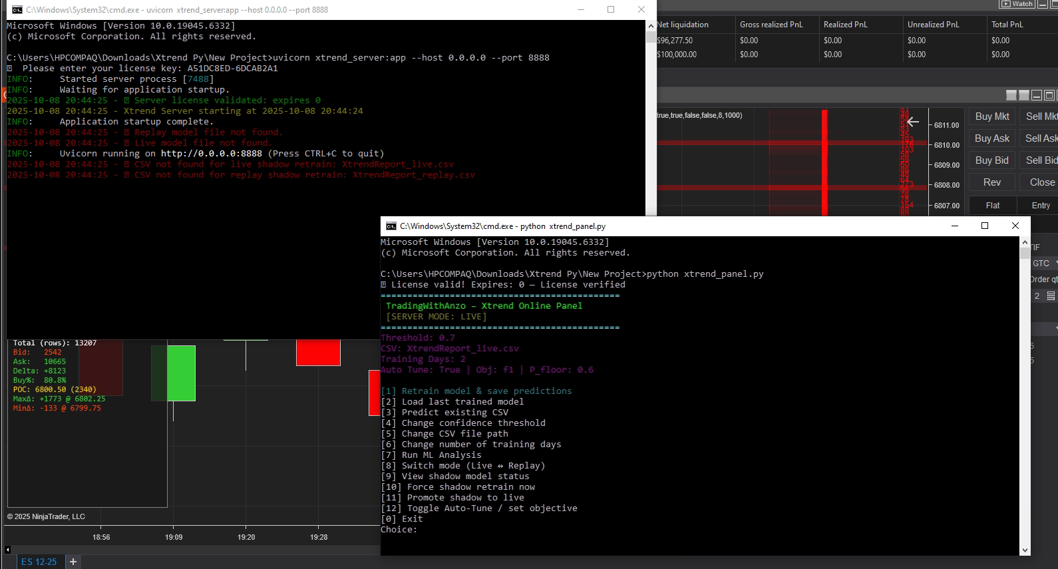Click the http://0.0.0.0:8888 URL text
The width and height of the screenshot is (1058, 569).
coord(212,154)
